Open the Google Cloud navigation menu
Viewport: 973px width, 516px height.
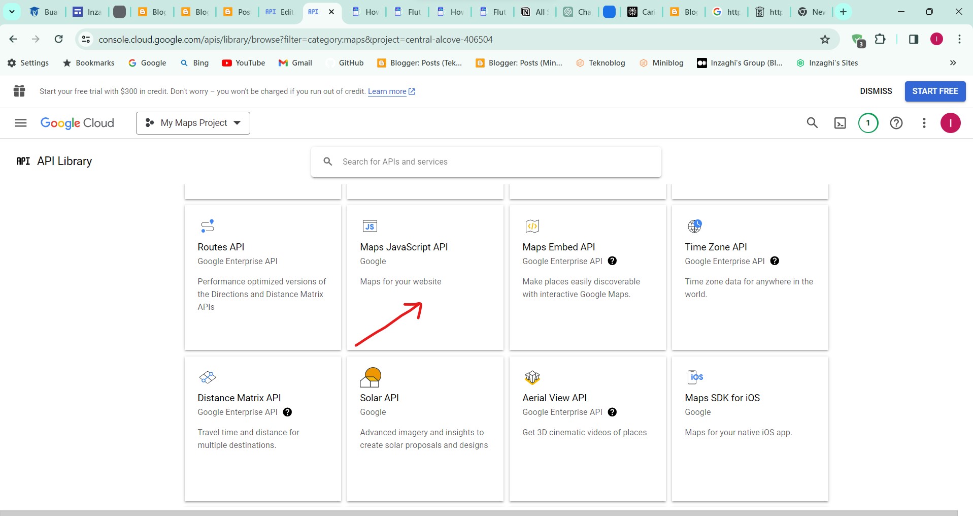(21, 123)
